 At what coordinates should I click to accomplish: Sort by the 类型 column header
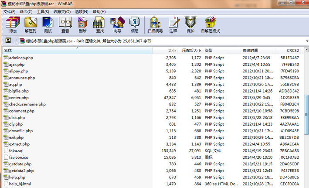point(222,51)
